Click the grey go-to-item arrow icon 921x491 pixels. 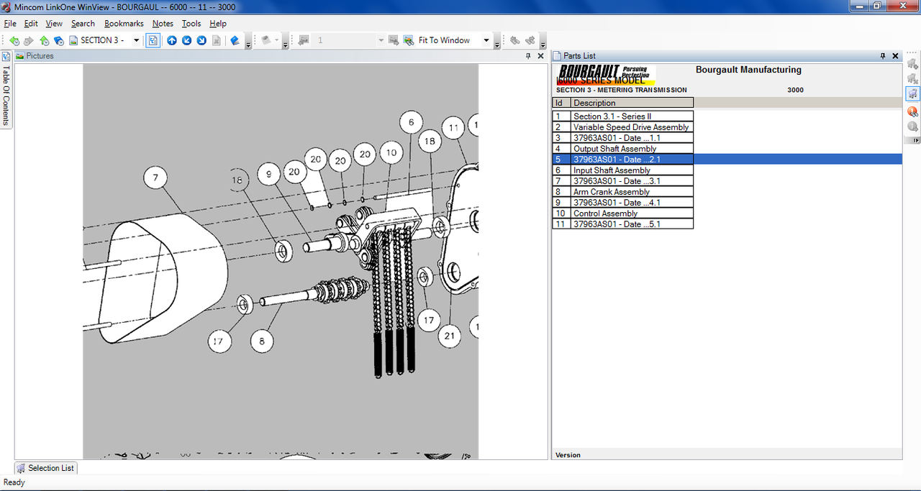912,127
